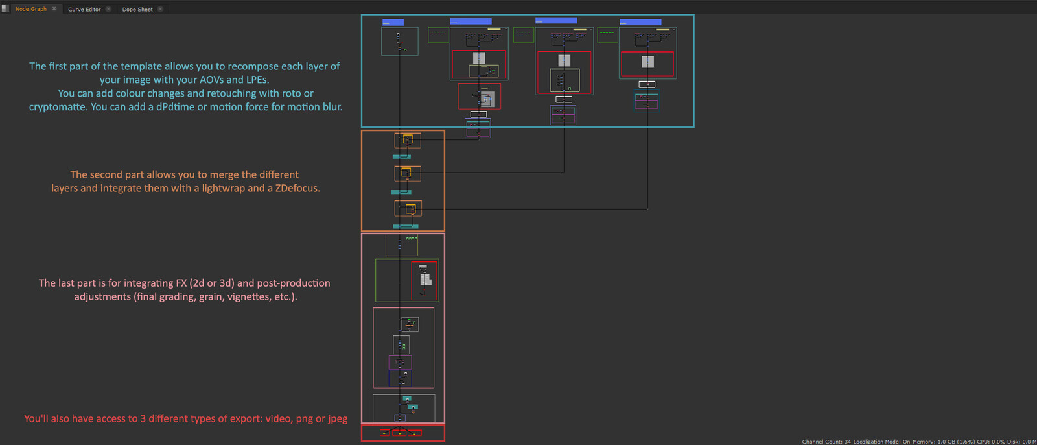Click teal node under the bottom merge
Image resolution: width=1037 pixels, height=445 pixels.
406,226
